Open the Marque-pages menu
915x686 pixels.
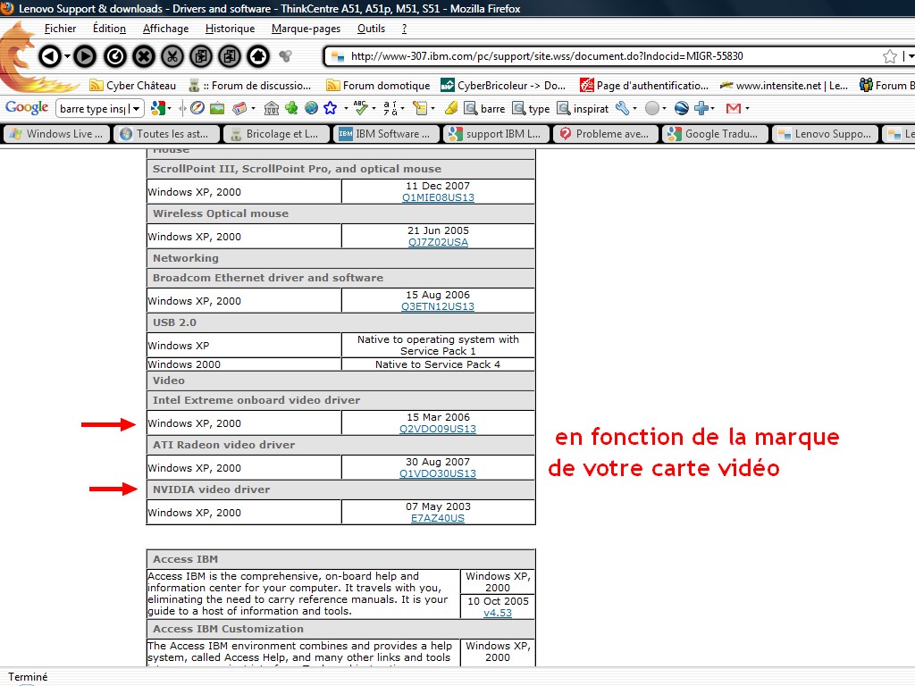click(306, 29)
